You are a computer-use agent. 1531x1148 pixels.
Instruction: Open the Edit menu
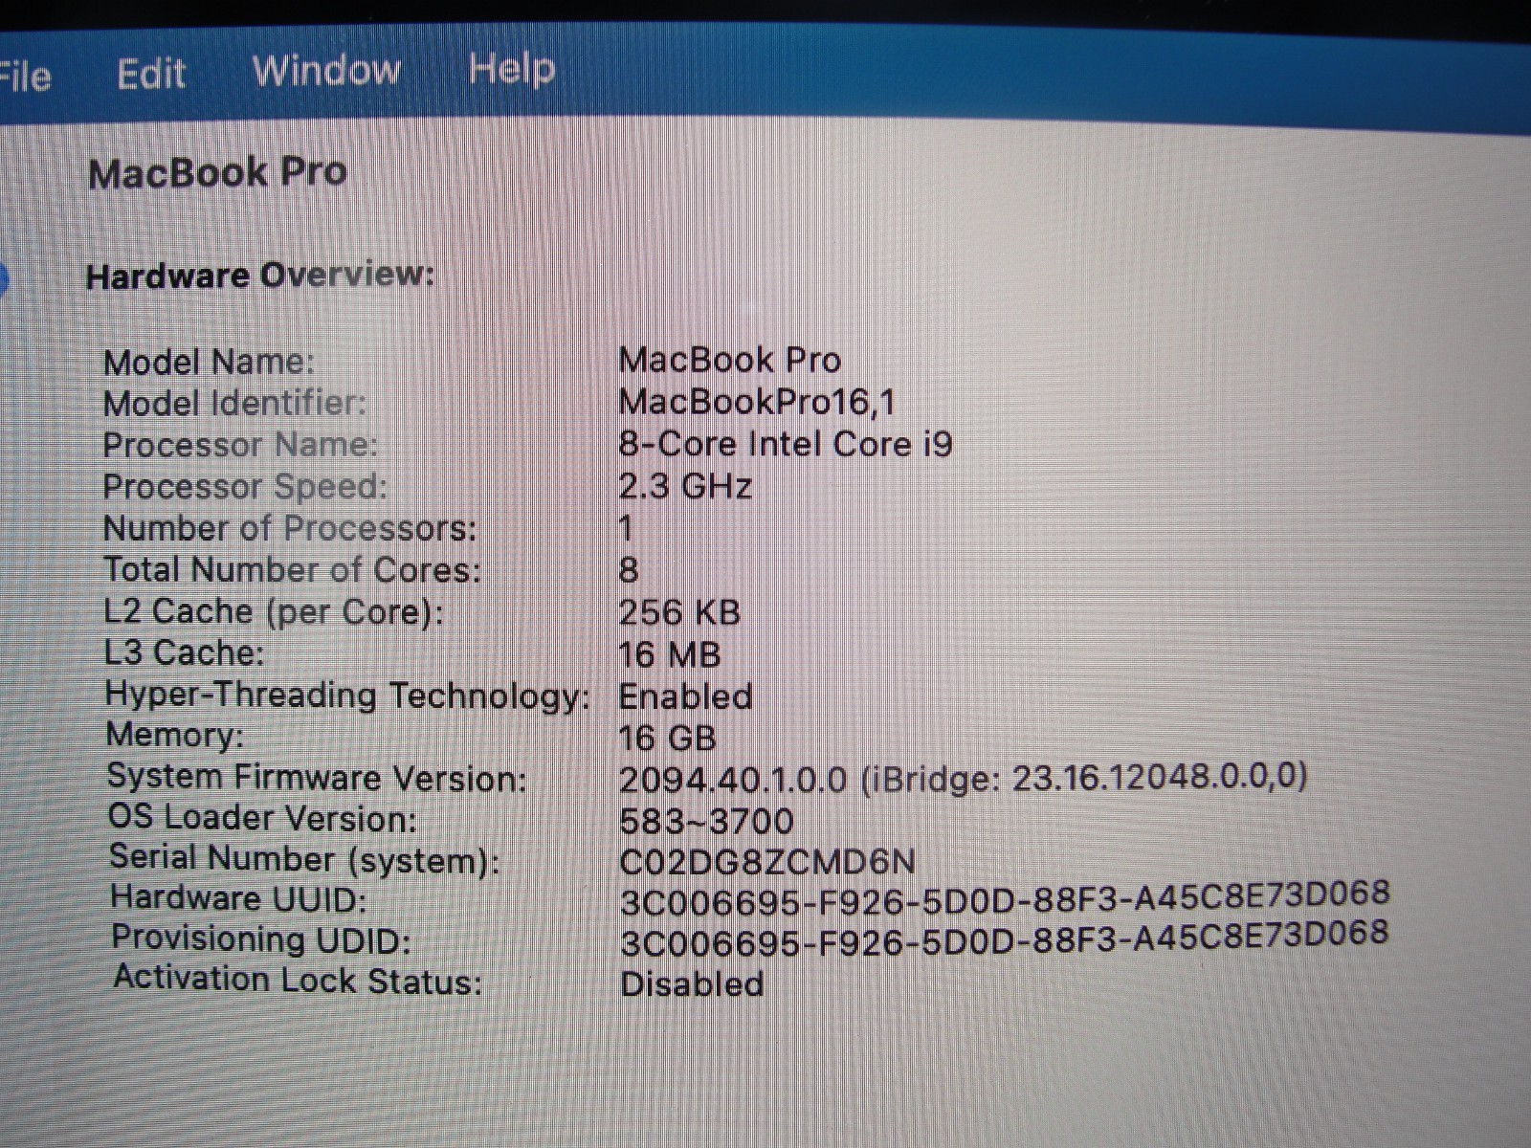[151, 74]
